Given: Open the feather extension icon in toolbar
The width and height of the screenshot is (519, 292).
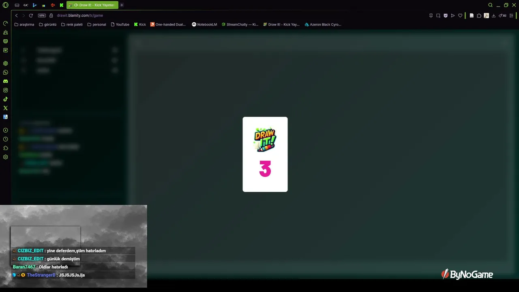Looking at the screenshot, I should [486, 15].
